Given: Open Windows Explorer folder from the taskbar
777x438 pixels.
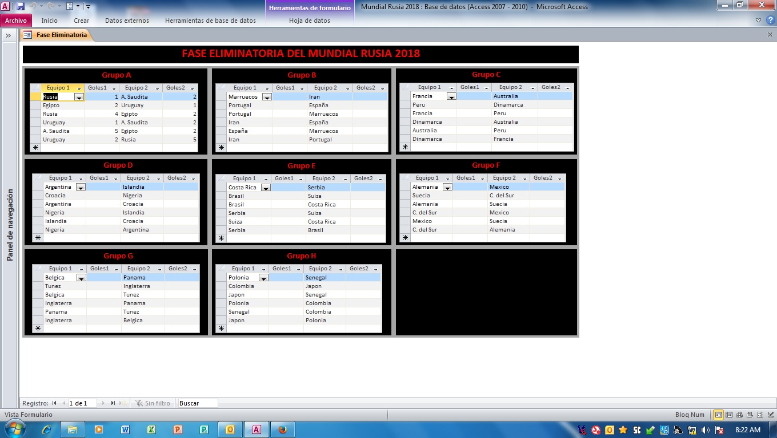Looking at the screenshot, I should (x=73, y=429).
